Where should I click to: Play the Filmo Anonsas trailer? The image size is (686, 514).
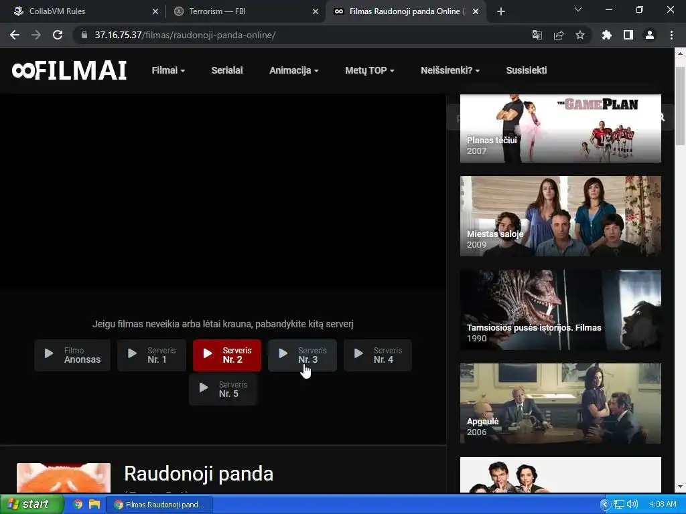pos(72,355)
